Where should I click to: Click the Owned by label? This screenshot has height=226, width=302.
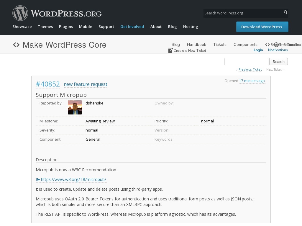(x=164, y=103)
